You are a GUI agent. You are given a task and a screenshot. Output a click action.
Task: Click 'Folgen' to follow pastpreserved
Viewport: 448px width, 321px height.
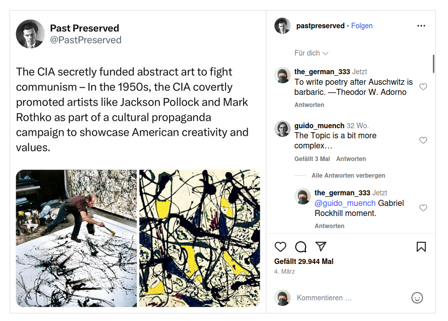tap(362, 26)
